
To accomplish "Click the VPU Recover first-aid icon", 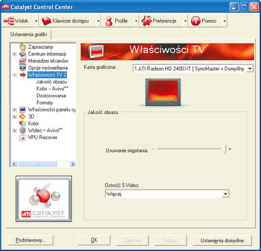I will [x=23, y=137].
